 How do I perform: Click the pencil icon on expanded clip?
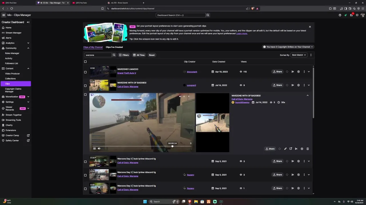pos(285,149)
